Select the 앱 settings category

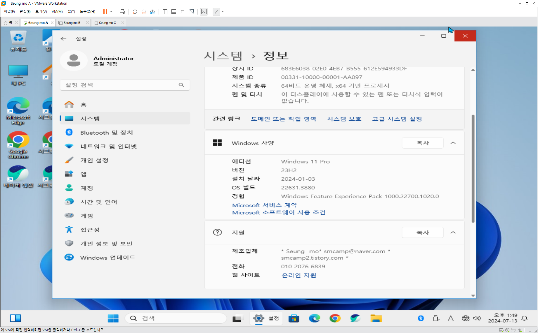tap(125, 174)
